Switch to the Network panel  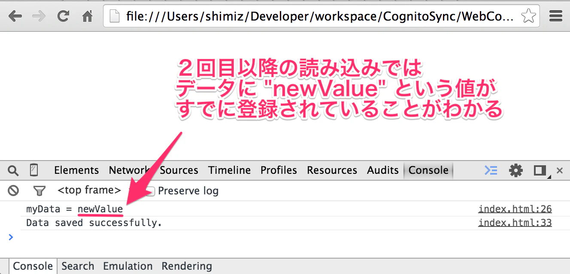tap(128, 170)
